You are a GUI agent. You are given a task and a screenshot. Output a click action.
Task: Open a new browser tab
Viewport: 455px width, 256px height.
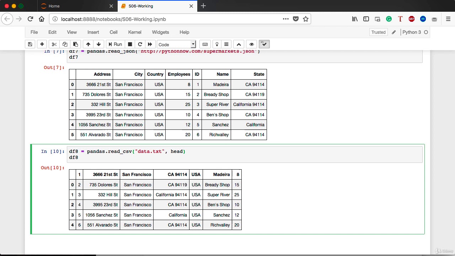(x=203, y=6)
